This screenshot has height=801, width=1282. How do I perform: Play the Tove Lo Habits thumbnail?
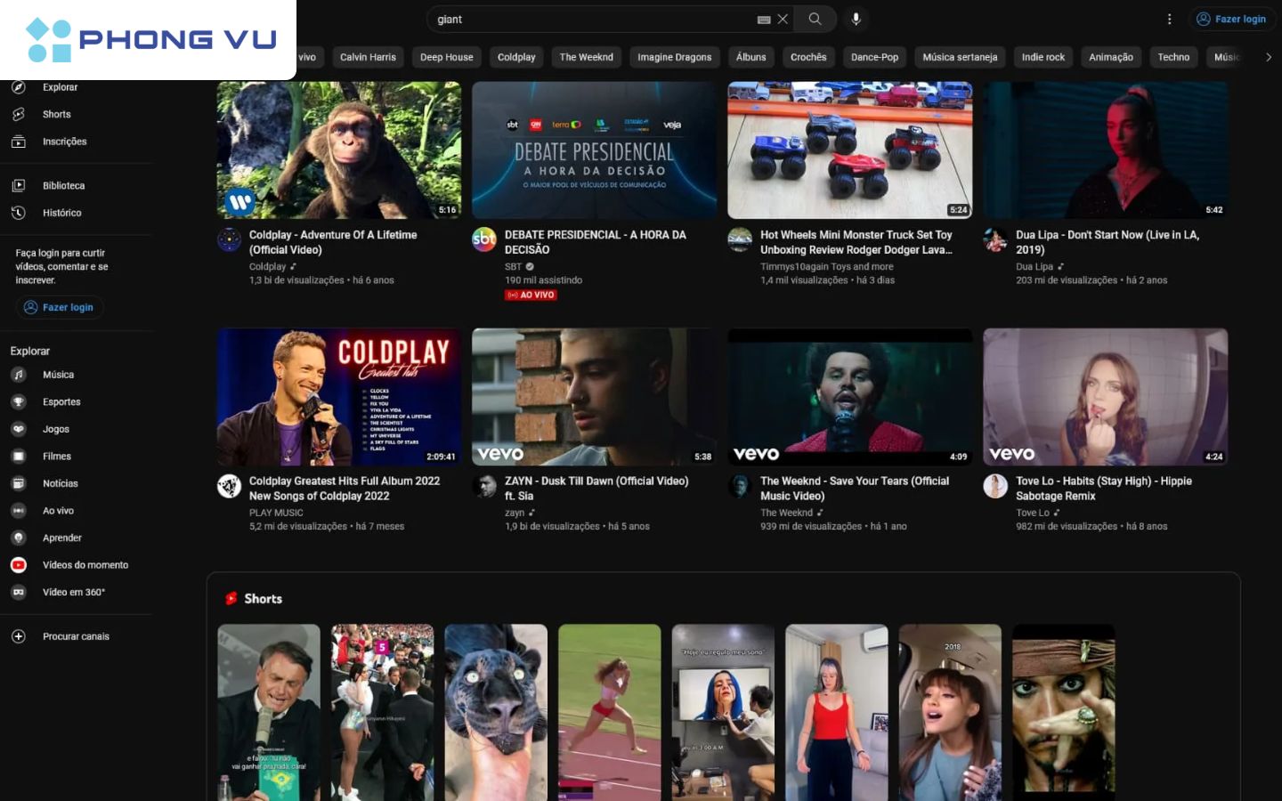(1106, 397)
